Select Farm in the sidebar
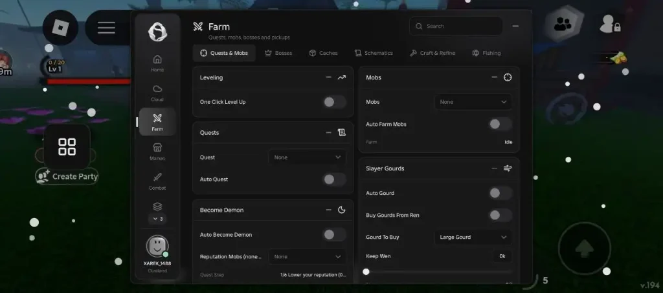663x293 pixels. click(157, 122)
